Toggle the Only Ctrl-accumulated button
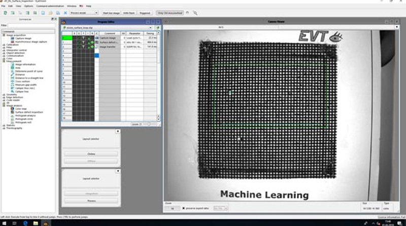Image resolution: width=406 pixels, height=226 pixels. (170, 12)
